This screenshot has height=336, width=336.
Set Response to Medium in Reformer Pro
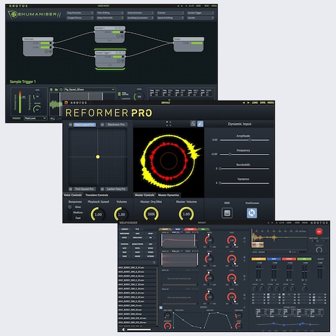(x=78, y=212)
